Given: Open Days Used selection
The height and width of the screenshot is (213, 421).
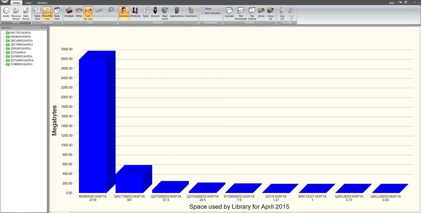Looking at the screenshot, I should 165,11.
